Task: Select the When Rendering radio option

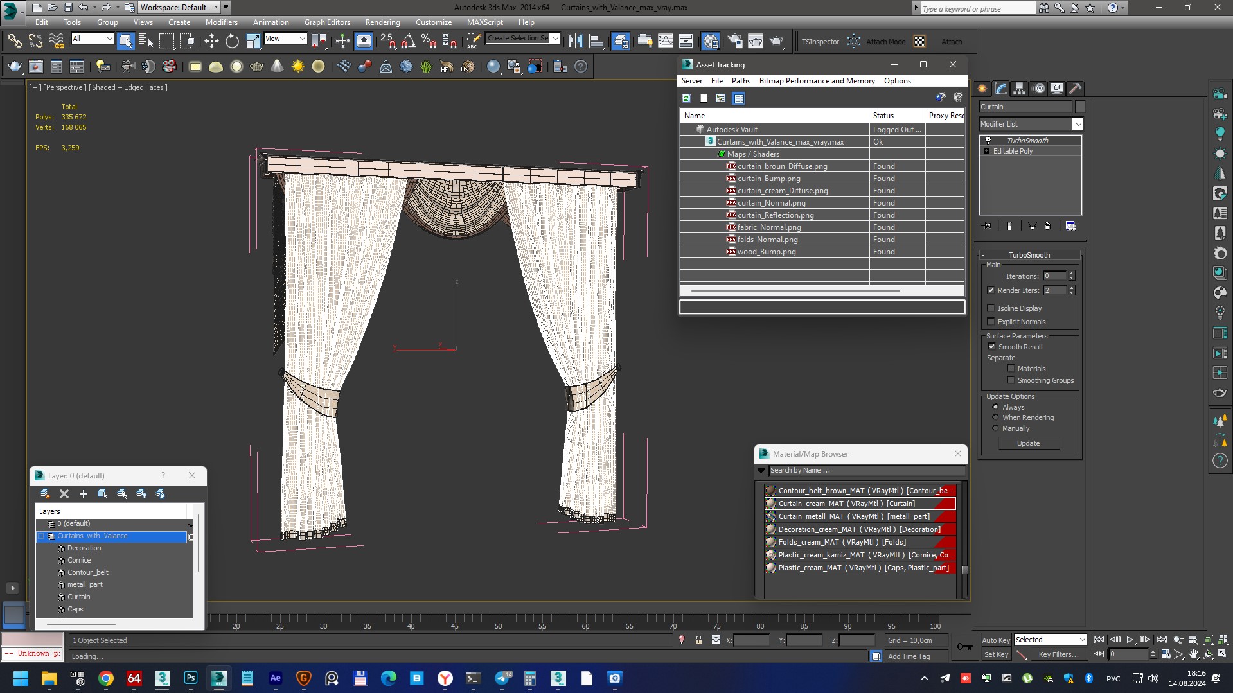Action: pyautogui.click(x=996, y=417)
